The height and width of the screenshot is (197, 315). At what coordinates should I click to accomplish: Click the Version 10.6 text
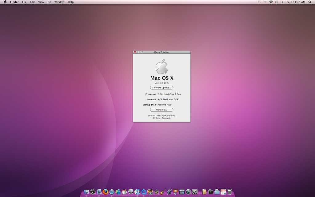pyautogui.click(x=162, y=83)
